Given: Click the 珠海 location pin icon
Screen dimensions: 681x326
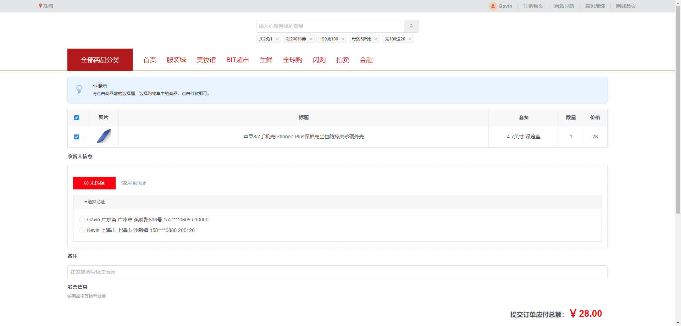Looking at the screenshot, I should pyautogui.click(x=40, y=6).
